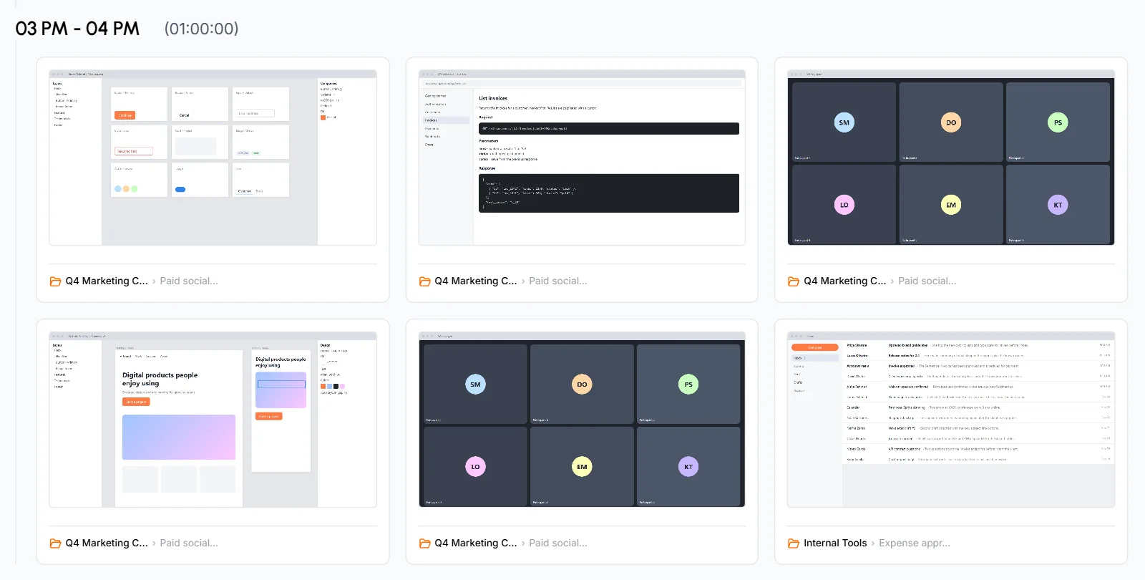
Task: Click breadcrumb chevron under component library screenshot
Action: (x=154, y=281)
